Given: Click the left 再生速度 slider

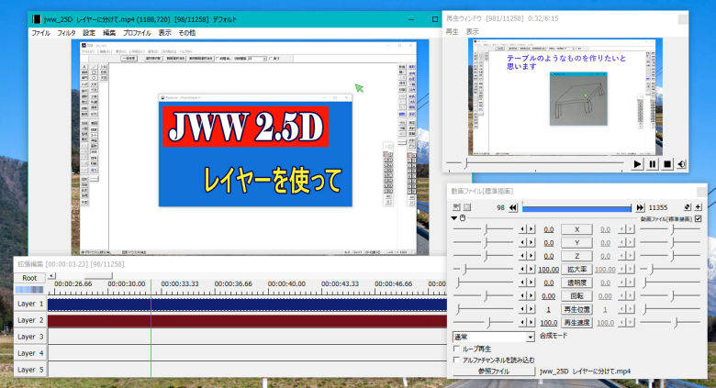Looking at the screenshot, I should click(x=484, y=322).
